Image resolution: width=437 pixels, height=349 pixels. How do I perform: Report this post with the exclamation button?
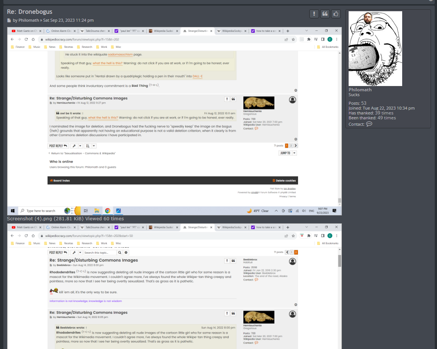pos(314,13)
